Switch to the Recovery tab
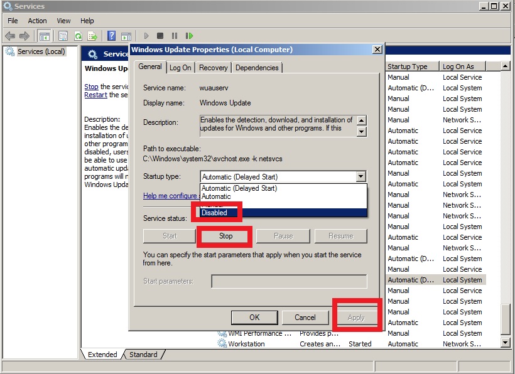This screenshot has width=515, height=374. coord(213,68)
